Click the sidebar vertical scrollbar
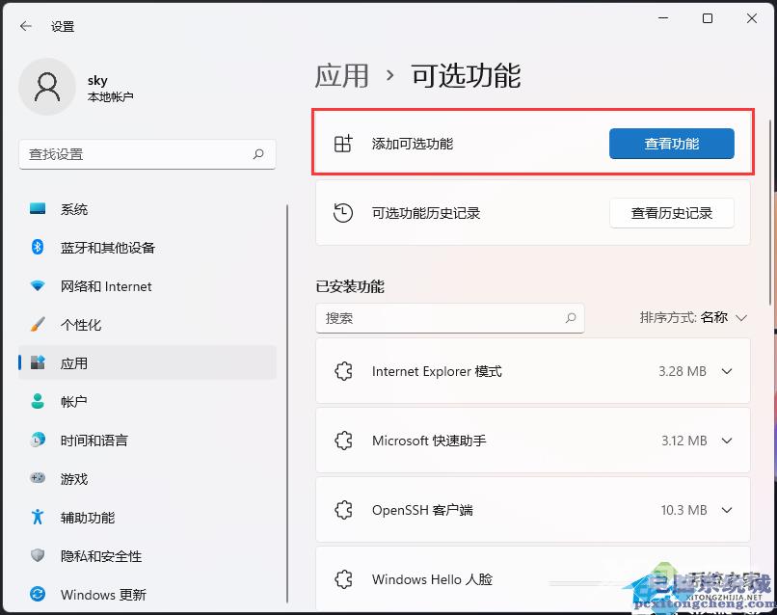 [x=287, y=403]
